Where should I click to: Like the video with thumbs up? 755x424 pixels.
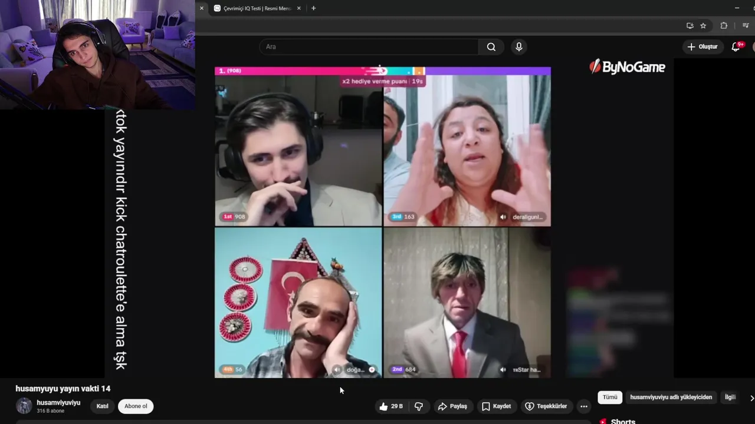pyautogui.click(x=391, y=406)
